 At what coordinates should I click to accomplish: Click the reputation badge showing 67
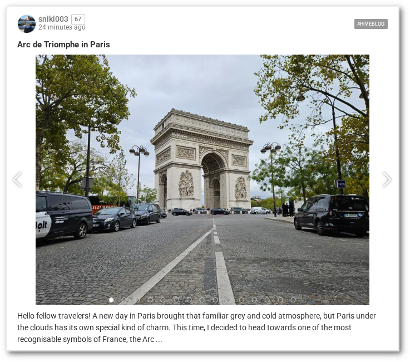pyautogui.click(x=78, y=19)
